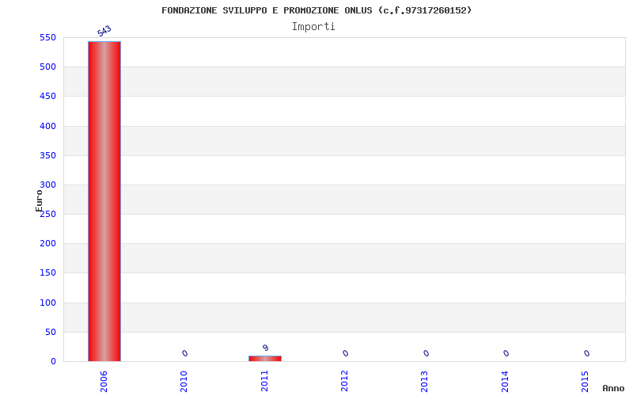Click the 2006 year axis label

coord(104,382)
